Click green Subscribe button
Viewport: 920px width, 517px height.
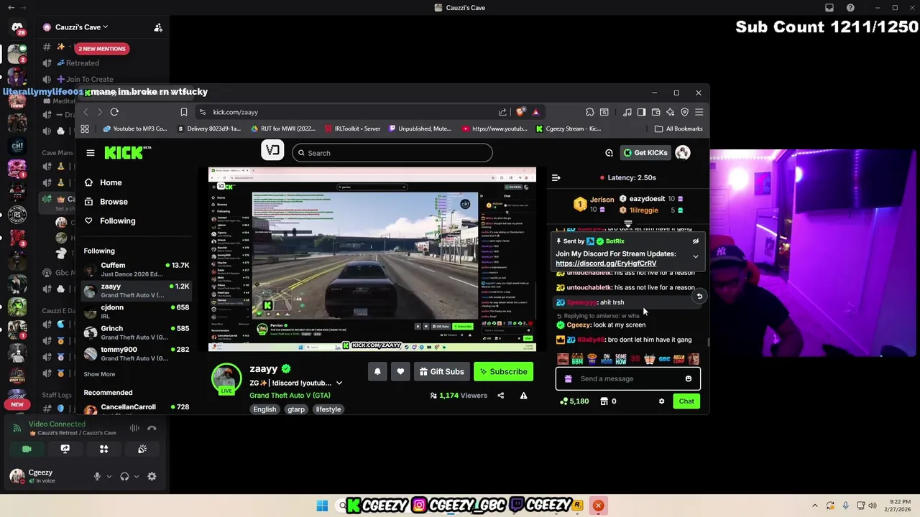pos(503,371)
